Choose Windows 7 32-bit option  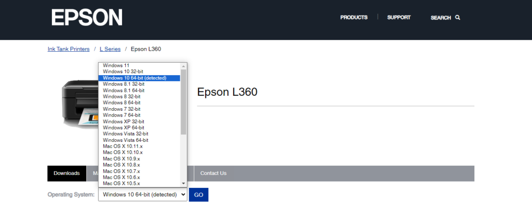click(x=139, y=109)
